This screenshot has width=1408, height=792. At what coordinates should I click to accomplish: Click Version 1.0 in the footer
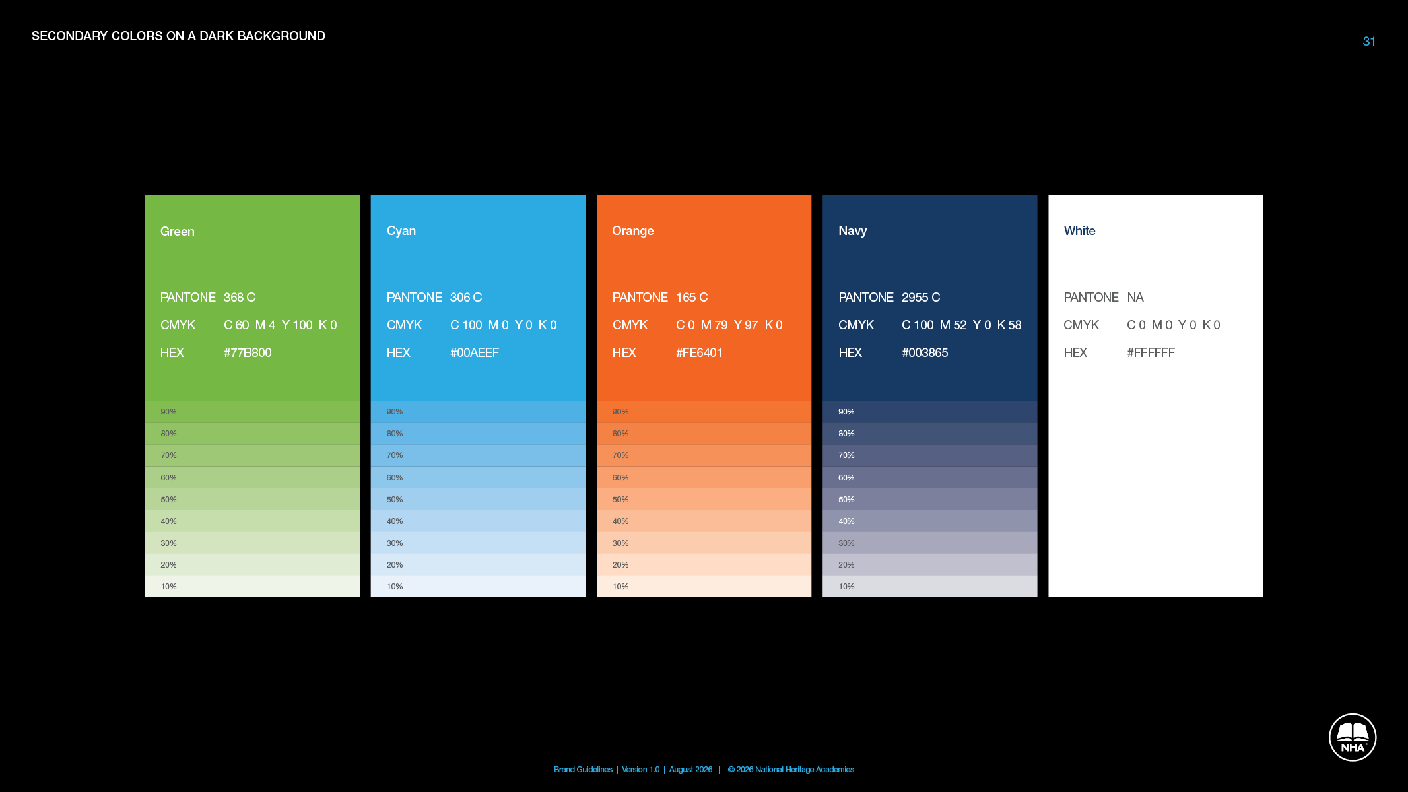[x=640, y=770]
